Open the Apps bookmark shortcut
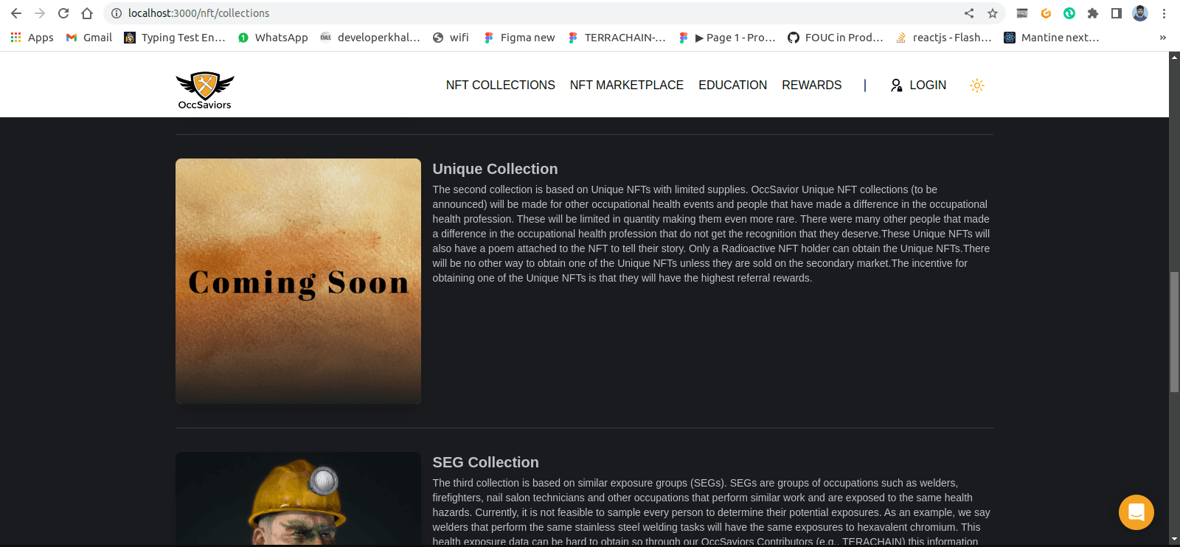Image resolution: width=1180 pixels, height=547 pixels. click(x=32, y=38)
